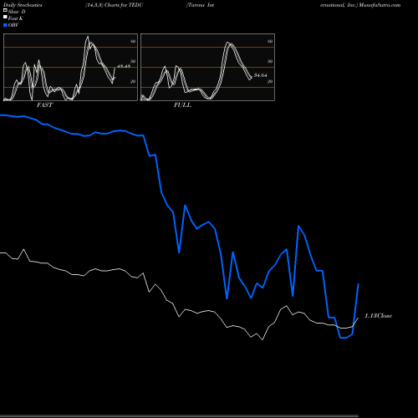418x418 pixels.
Task: Click the blue OBV legend swatch
Action: pos(5,25)
